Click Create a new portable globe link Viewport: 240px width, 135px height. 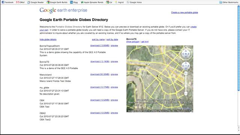(x=184, y=12)
